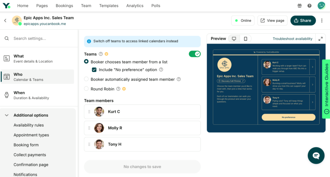Click the View page button
Image resolution: width=330 pixels, height=177 pixels.
click(272, 20)
